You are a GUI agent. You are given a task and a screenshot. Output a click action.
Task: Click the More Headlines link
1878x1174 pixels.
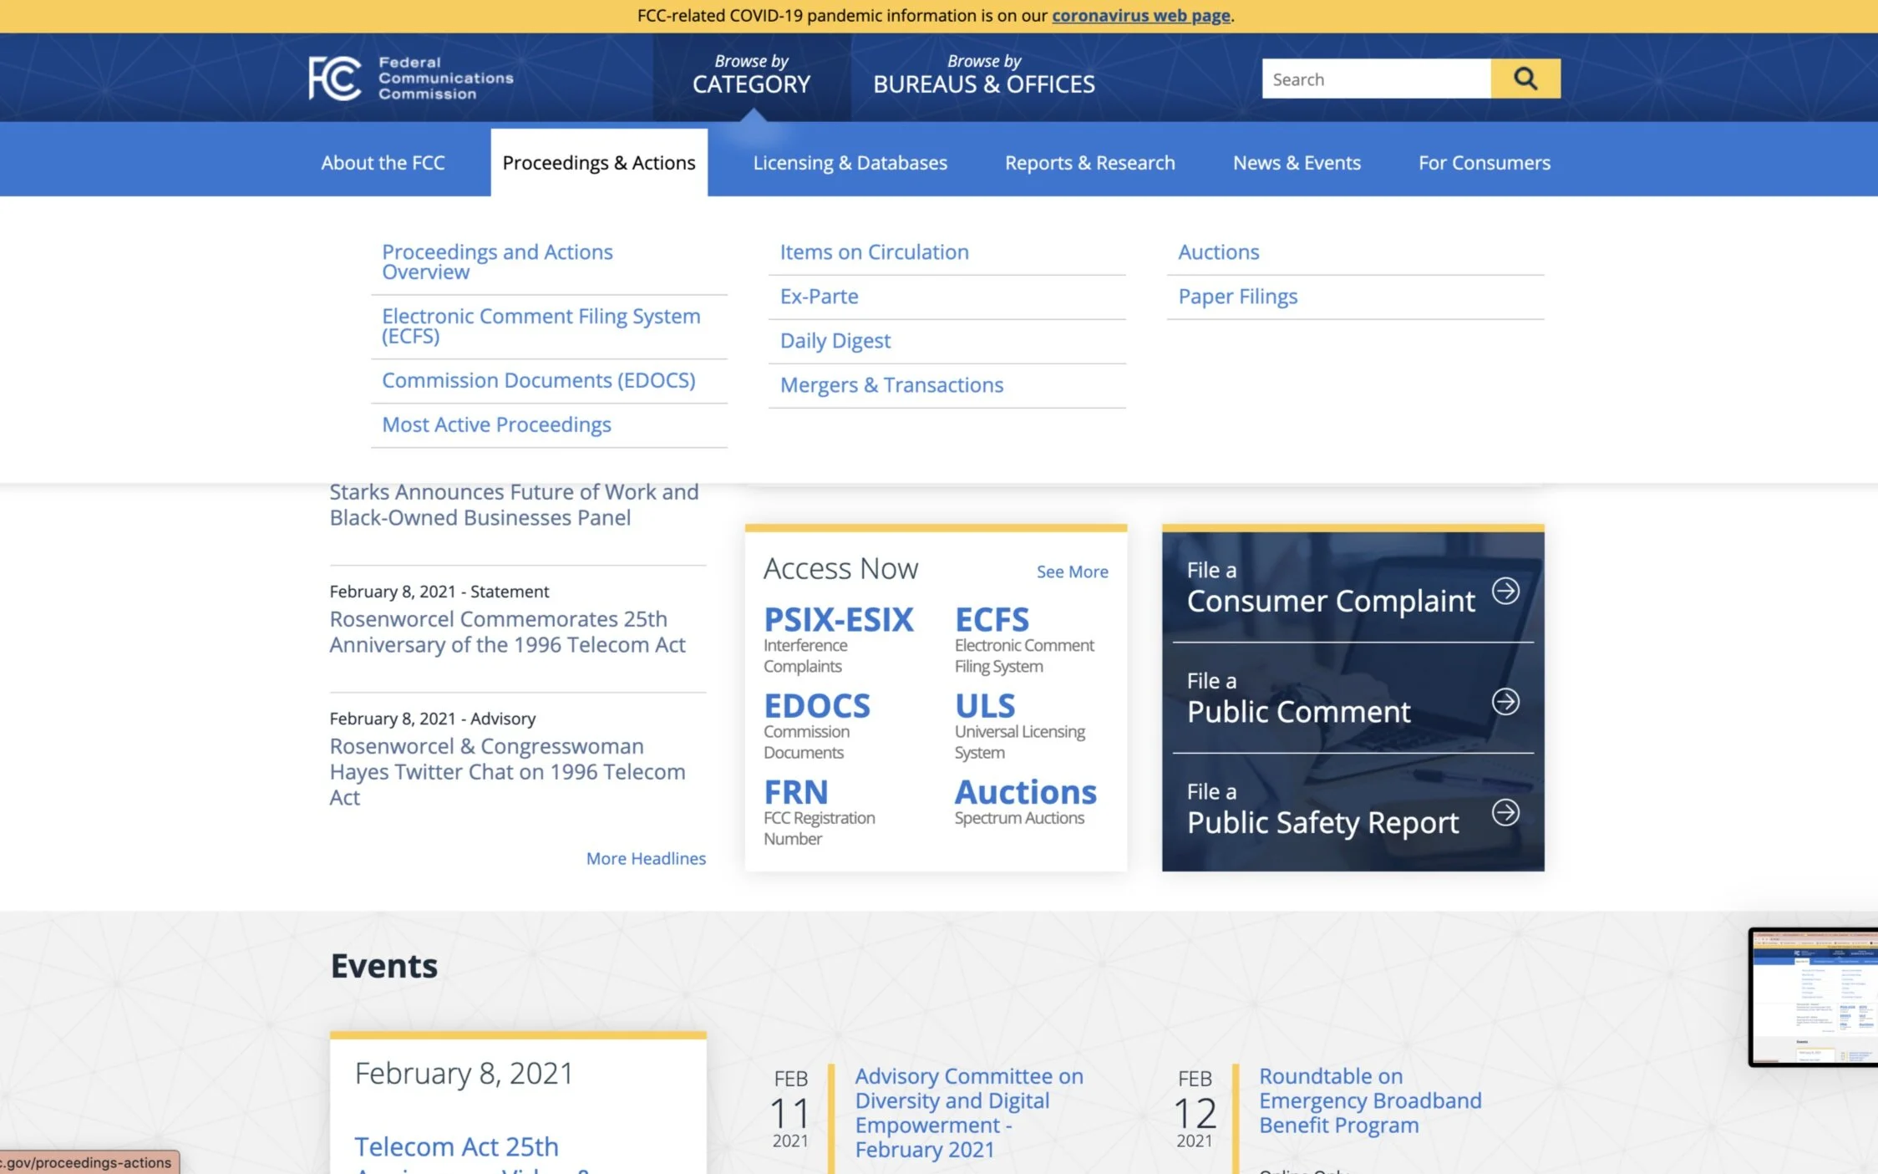tap(645, 858)
